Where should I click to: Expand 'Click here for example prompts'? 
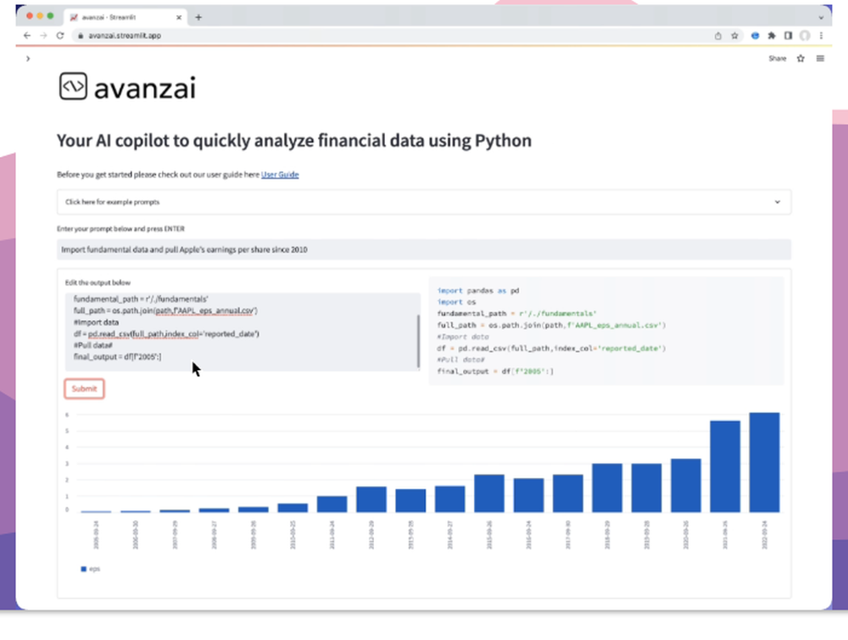[x=423, y=202]
